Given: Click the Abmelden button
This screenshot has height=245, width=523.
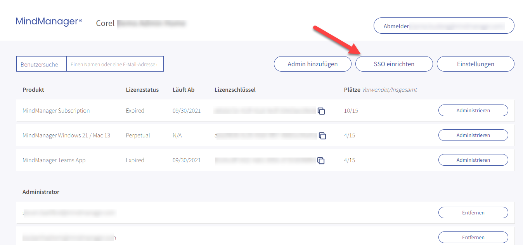Looking at the screenshot, I should (444, 26).
